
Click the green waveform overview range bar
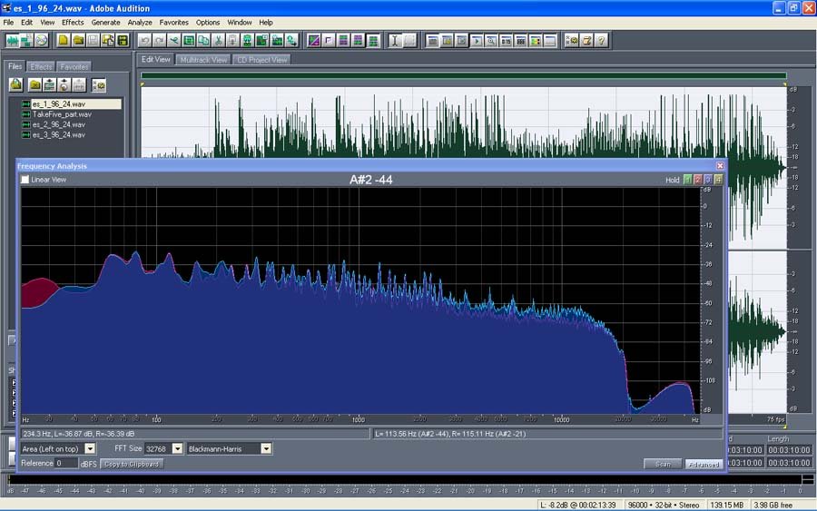point(463,76)
